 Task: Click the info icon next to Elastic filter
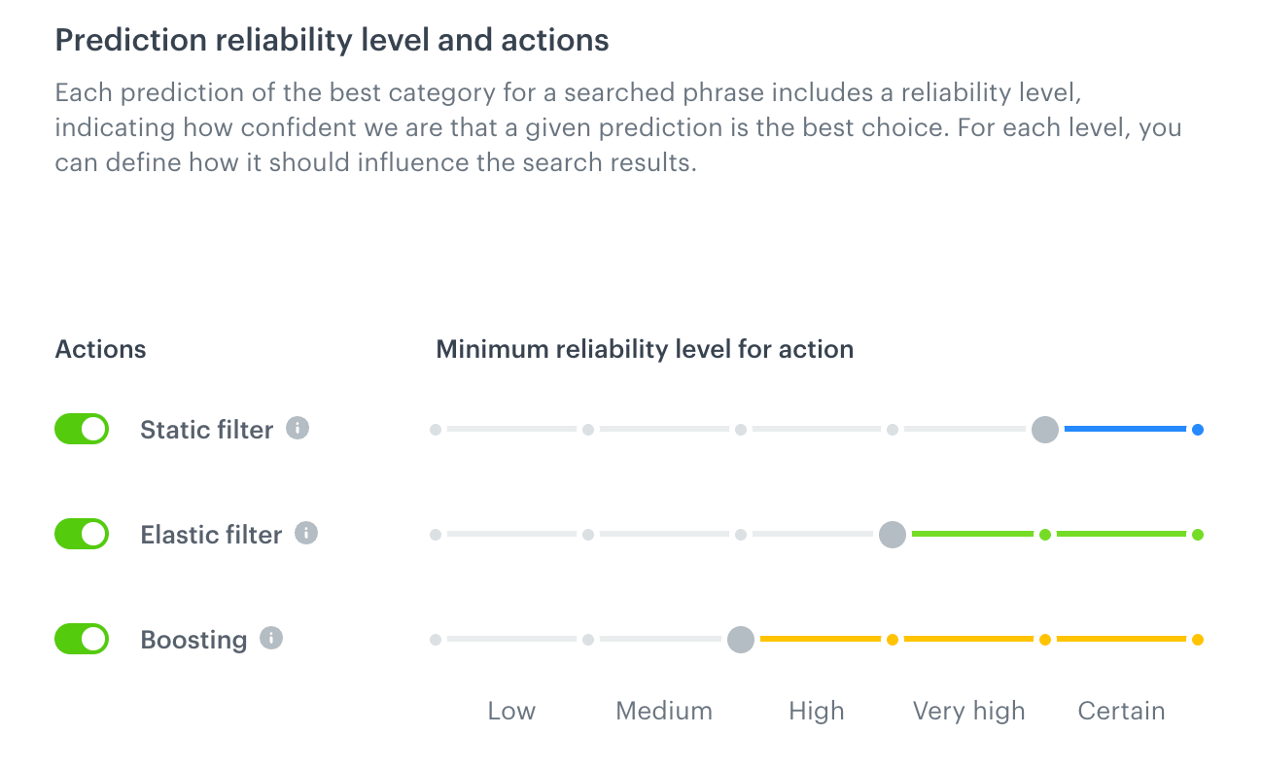[x=306, y=533]
